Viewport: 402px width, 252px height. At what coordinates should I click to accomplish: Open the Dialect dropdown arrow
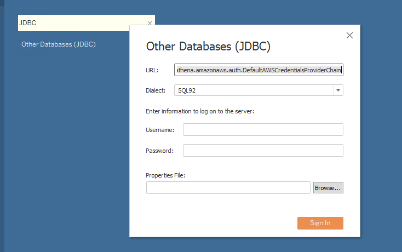[338, 90]
